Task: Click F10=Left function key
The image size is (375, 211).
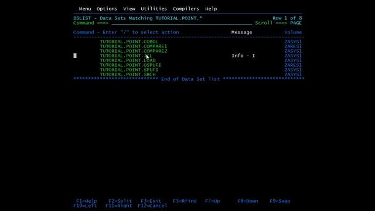Action: [85, 206]
